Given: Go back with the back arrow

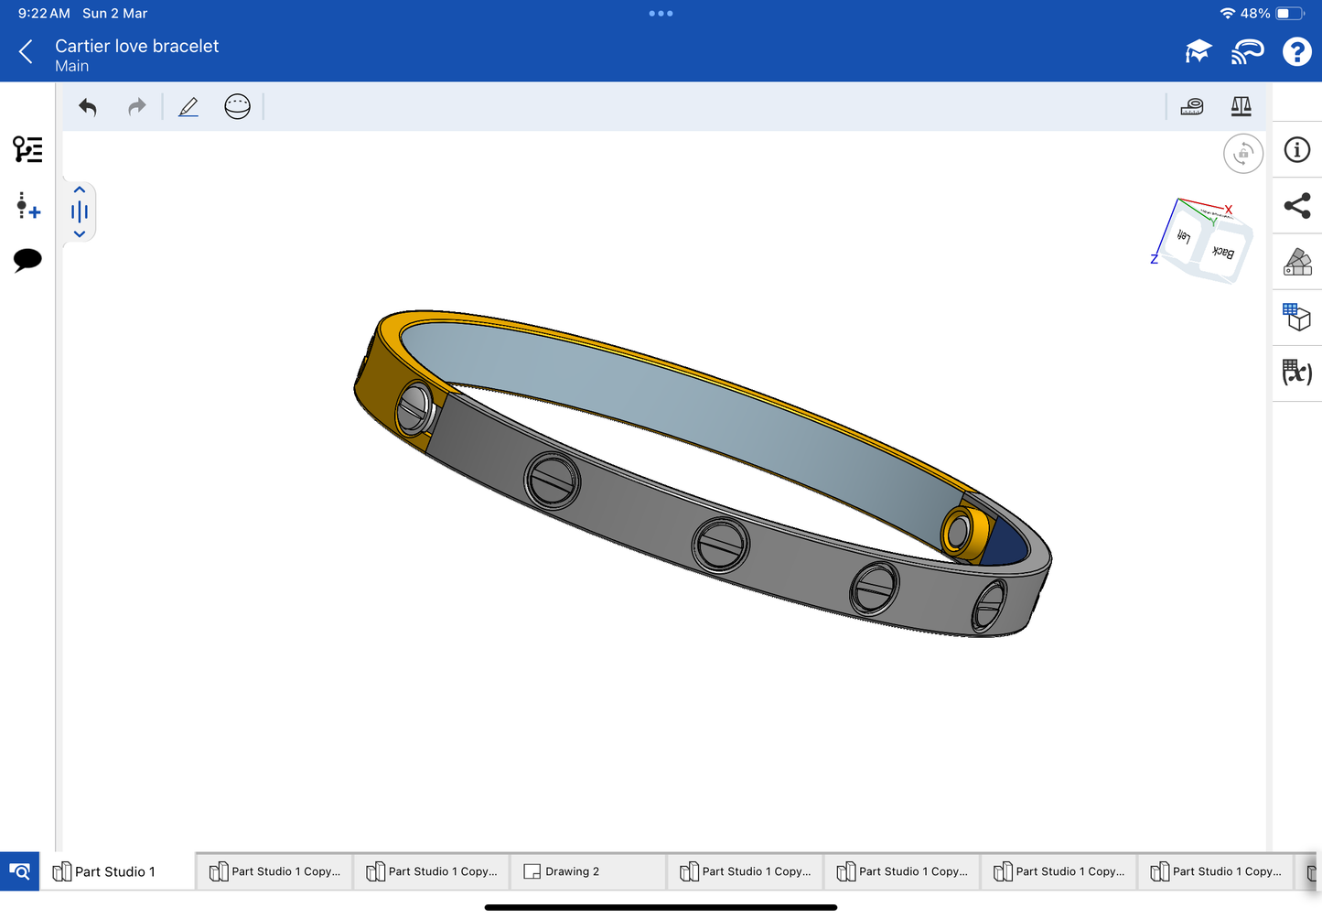Looking at the screenshot, I should (26, 52).
